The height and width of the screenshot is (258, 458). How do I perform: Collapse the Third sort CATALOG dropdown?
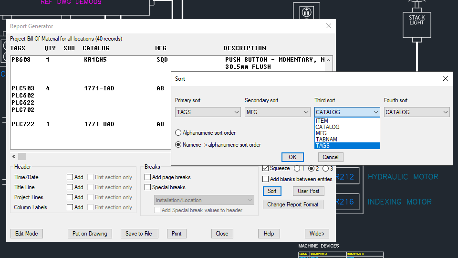(347, 112)
